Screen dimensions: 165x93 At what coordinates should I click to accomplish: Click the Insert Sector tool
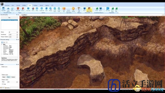pos(55,10)
